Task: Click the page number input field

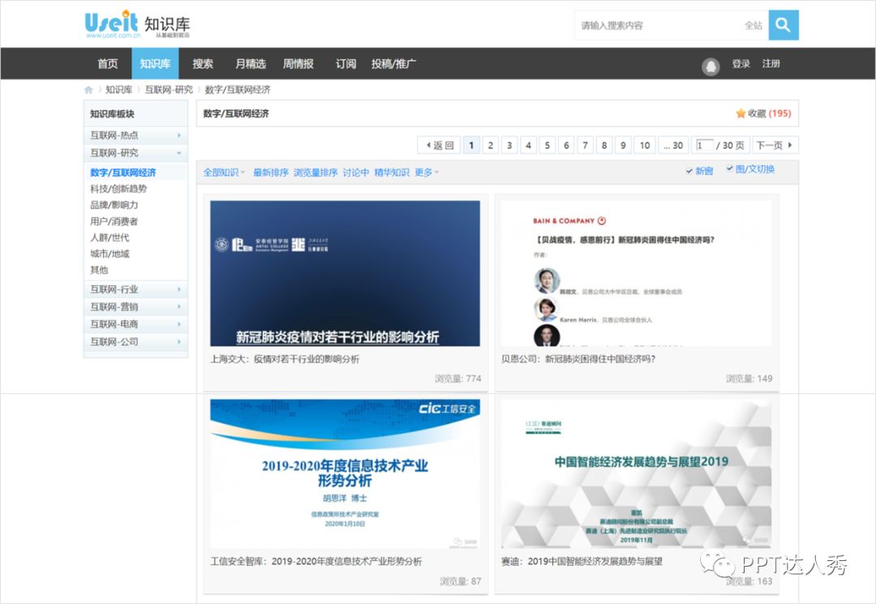Action: pyautogui.click(x=705, y=145)
